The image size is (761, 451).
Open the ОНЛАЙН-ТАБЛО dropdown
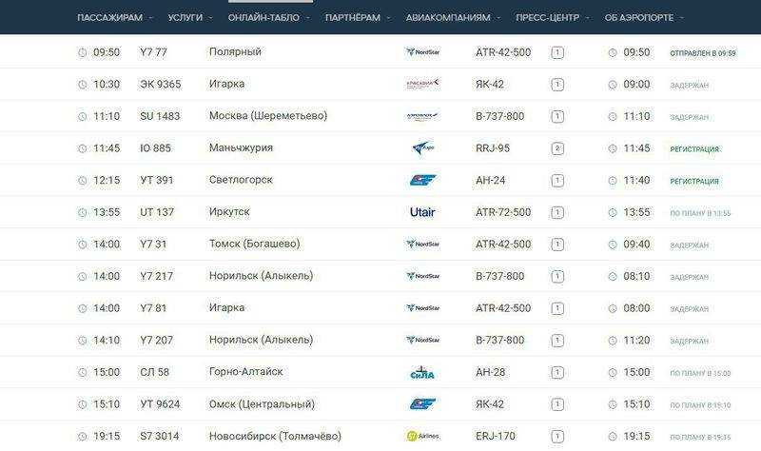click(269, 17)
